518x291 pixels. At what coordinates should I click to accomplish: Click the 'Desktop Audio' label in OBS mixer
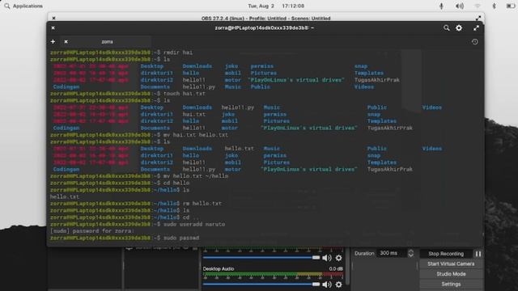pyautogui.click(x=219, y=269)
